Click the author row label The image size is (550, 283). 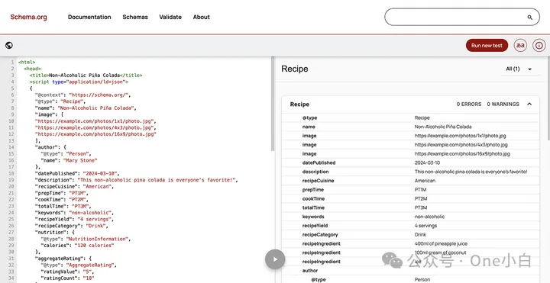tap(310, 271)
